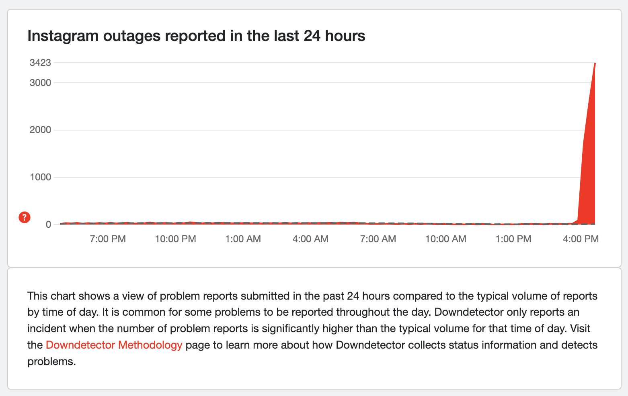Click the 10:00 AM time label
Image resolution: width=628 pixels, height=396 pixels.
(x=445, y=239)
